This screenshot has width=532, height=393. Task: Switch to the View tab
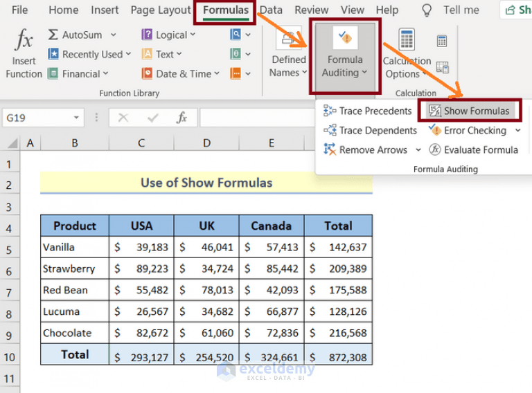click(x=353, y=10)
